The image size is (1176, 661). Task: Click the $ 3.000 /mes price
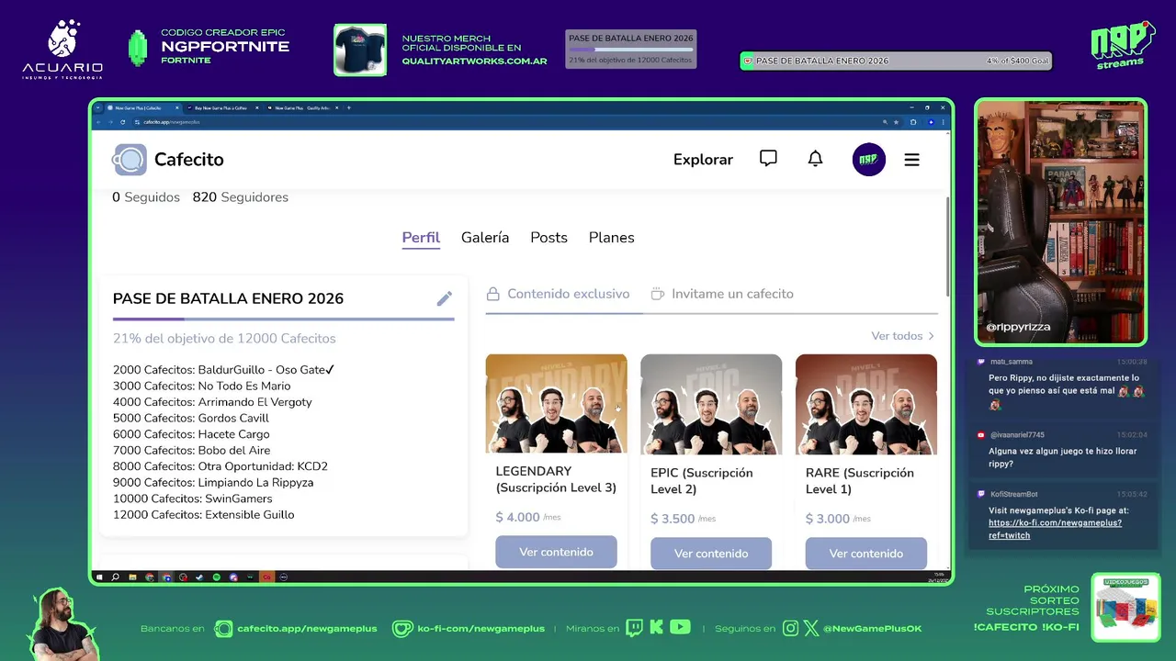tap(839, 519)
